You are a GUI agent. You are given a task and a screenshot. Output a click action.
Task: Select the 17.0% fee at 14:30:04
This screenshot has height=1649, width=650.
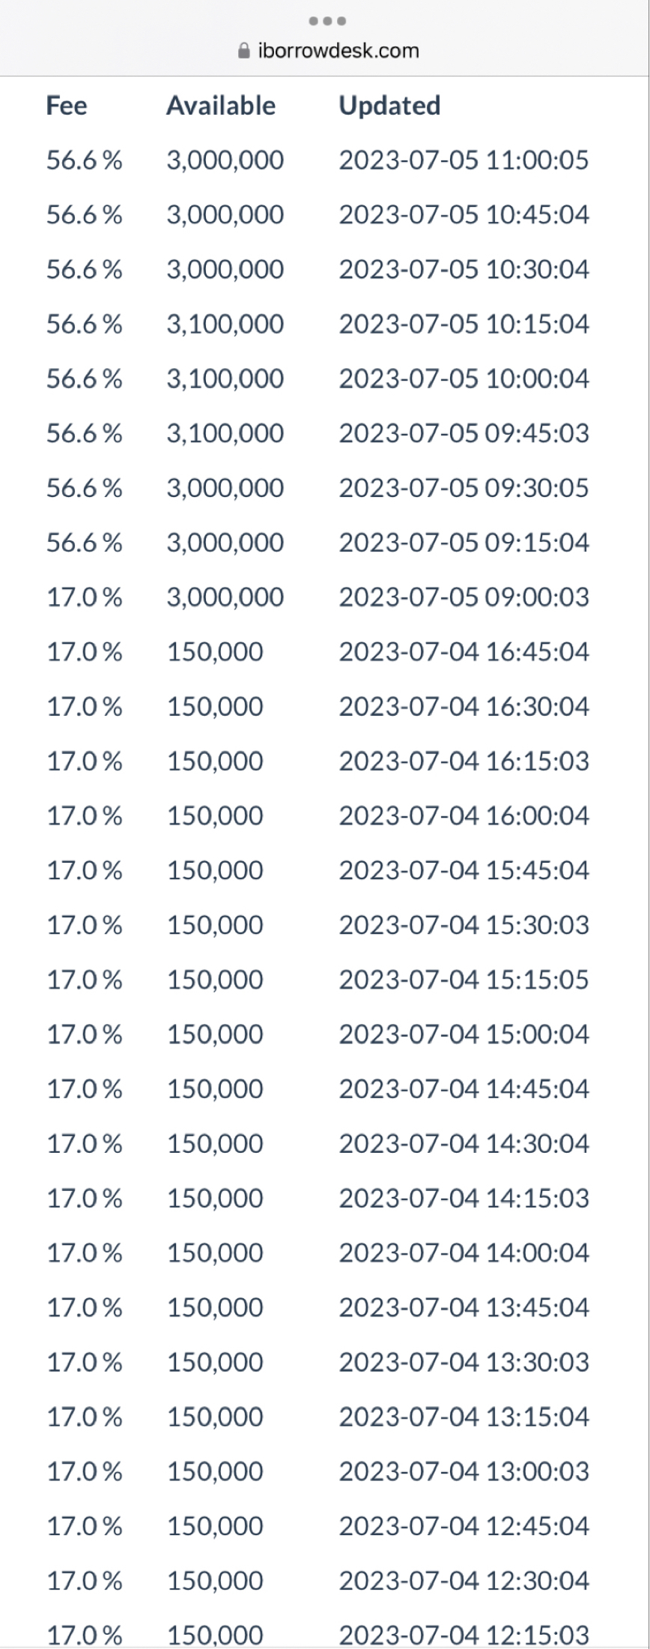point(84,1144)
